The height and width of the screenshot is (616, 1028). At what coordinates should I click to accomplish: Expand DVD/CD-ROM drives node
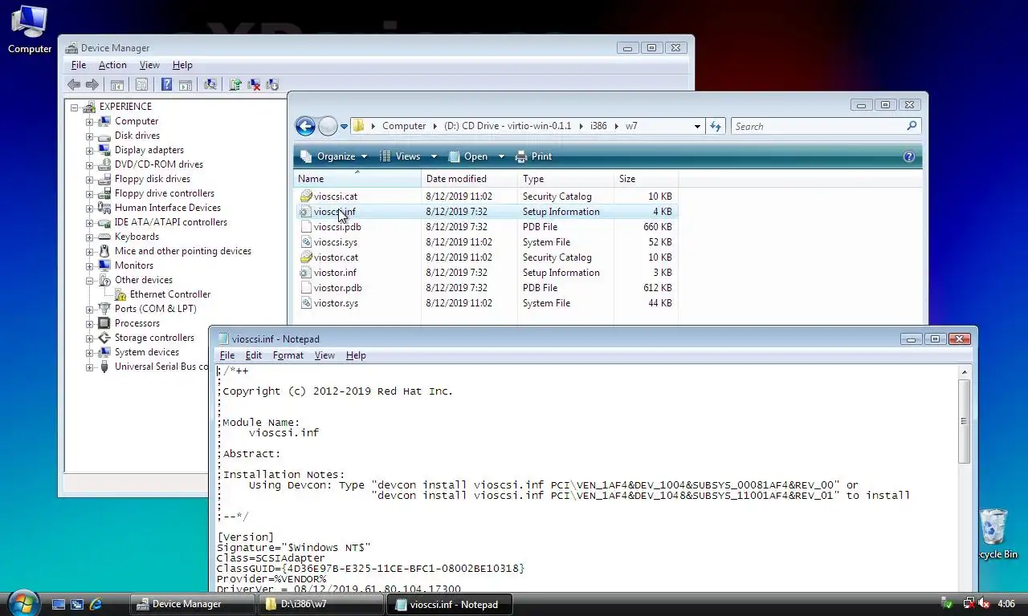point(90,164)
